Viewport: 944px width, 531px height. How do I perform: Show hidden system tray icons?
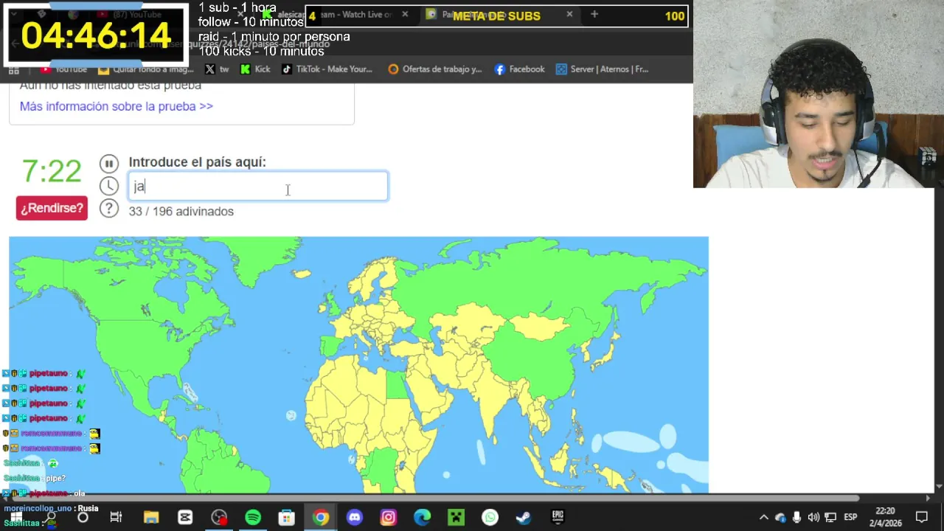[764, 518]
